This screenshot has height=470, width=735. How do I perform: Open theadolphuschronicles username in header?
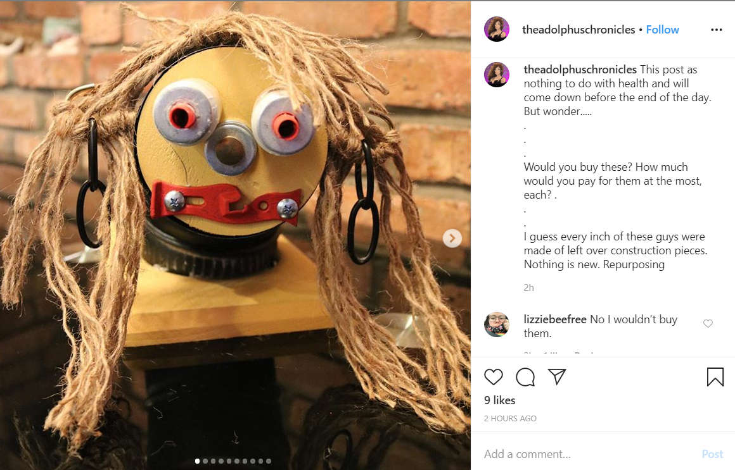[x=578, y=30]
